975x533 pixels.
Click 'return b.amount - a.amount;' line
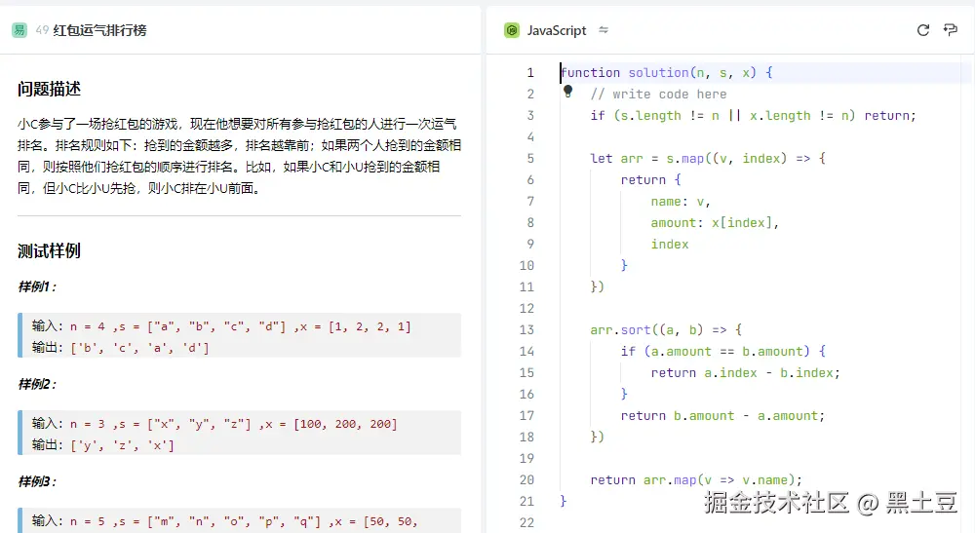722,416
